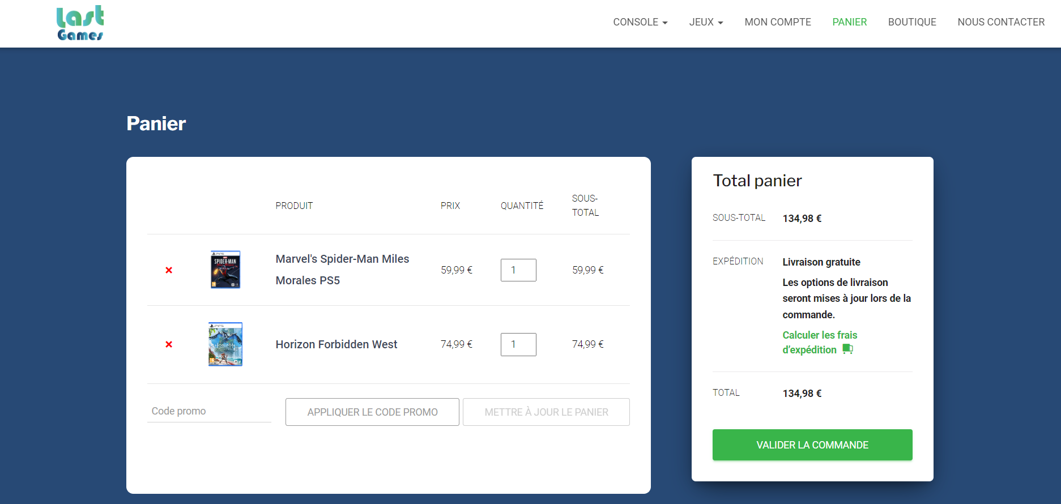
Task: Click the QUANTITÉ column header
Action: [x=522, y=206]
